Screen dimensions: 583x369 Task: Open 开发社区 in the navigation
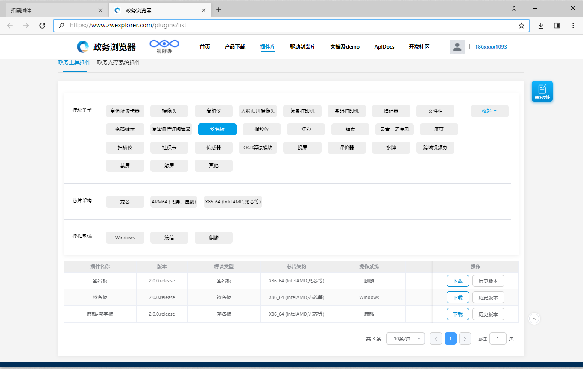pos(419,47)
